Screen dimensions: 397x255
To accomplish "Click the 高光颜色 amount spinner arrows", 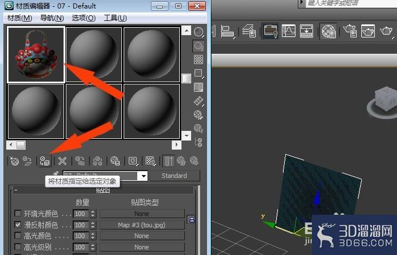I will [x=93, y=236].
